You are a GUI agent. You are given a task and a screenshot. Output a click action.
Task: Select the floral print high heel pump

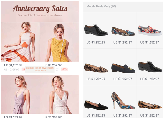123,100
